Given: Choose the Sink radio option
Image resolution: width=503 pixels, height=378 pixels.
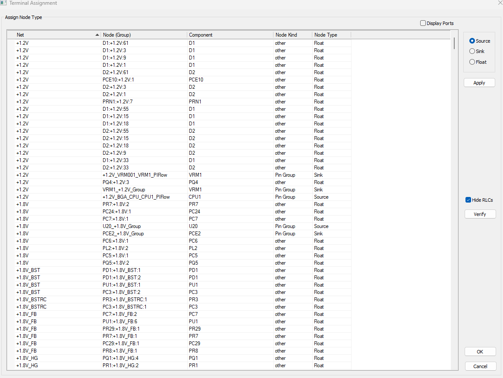Looking at the screenshot, I should pos(472,51).
